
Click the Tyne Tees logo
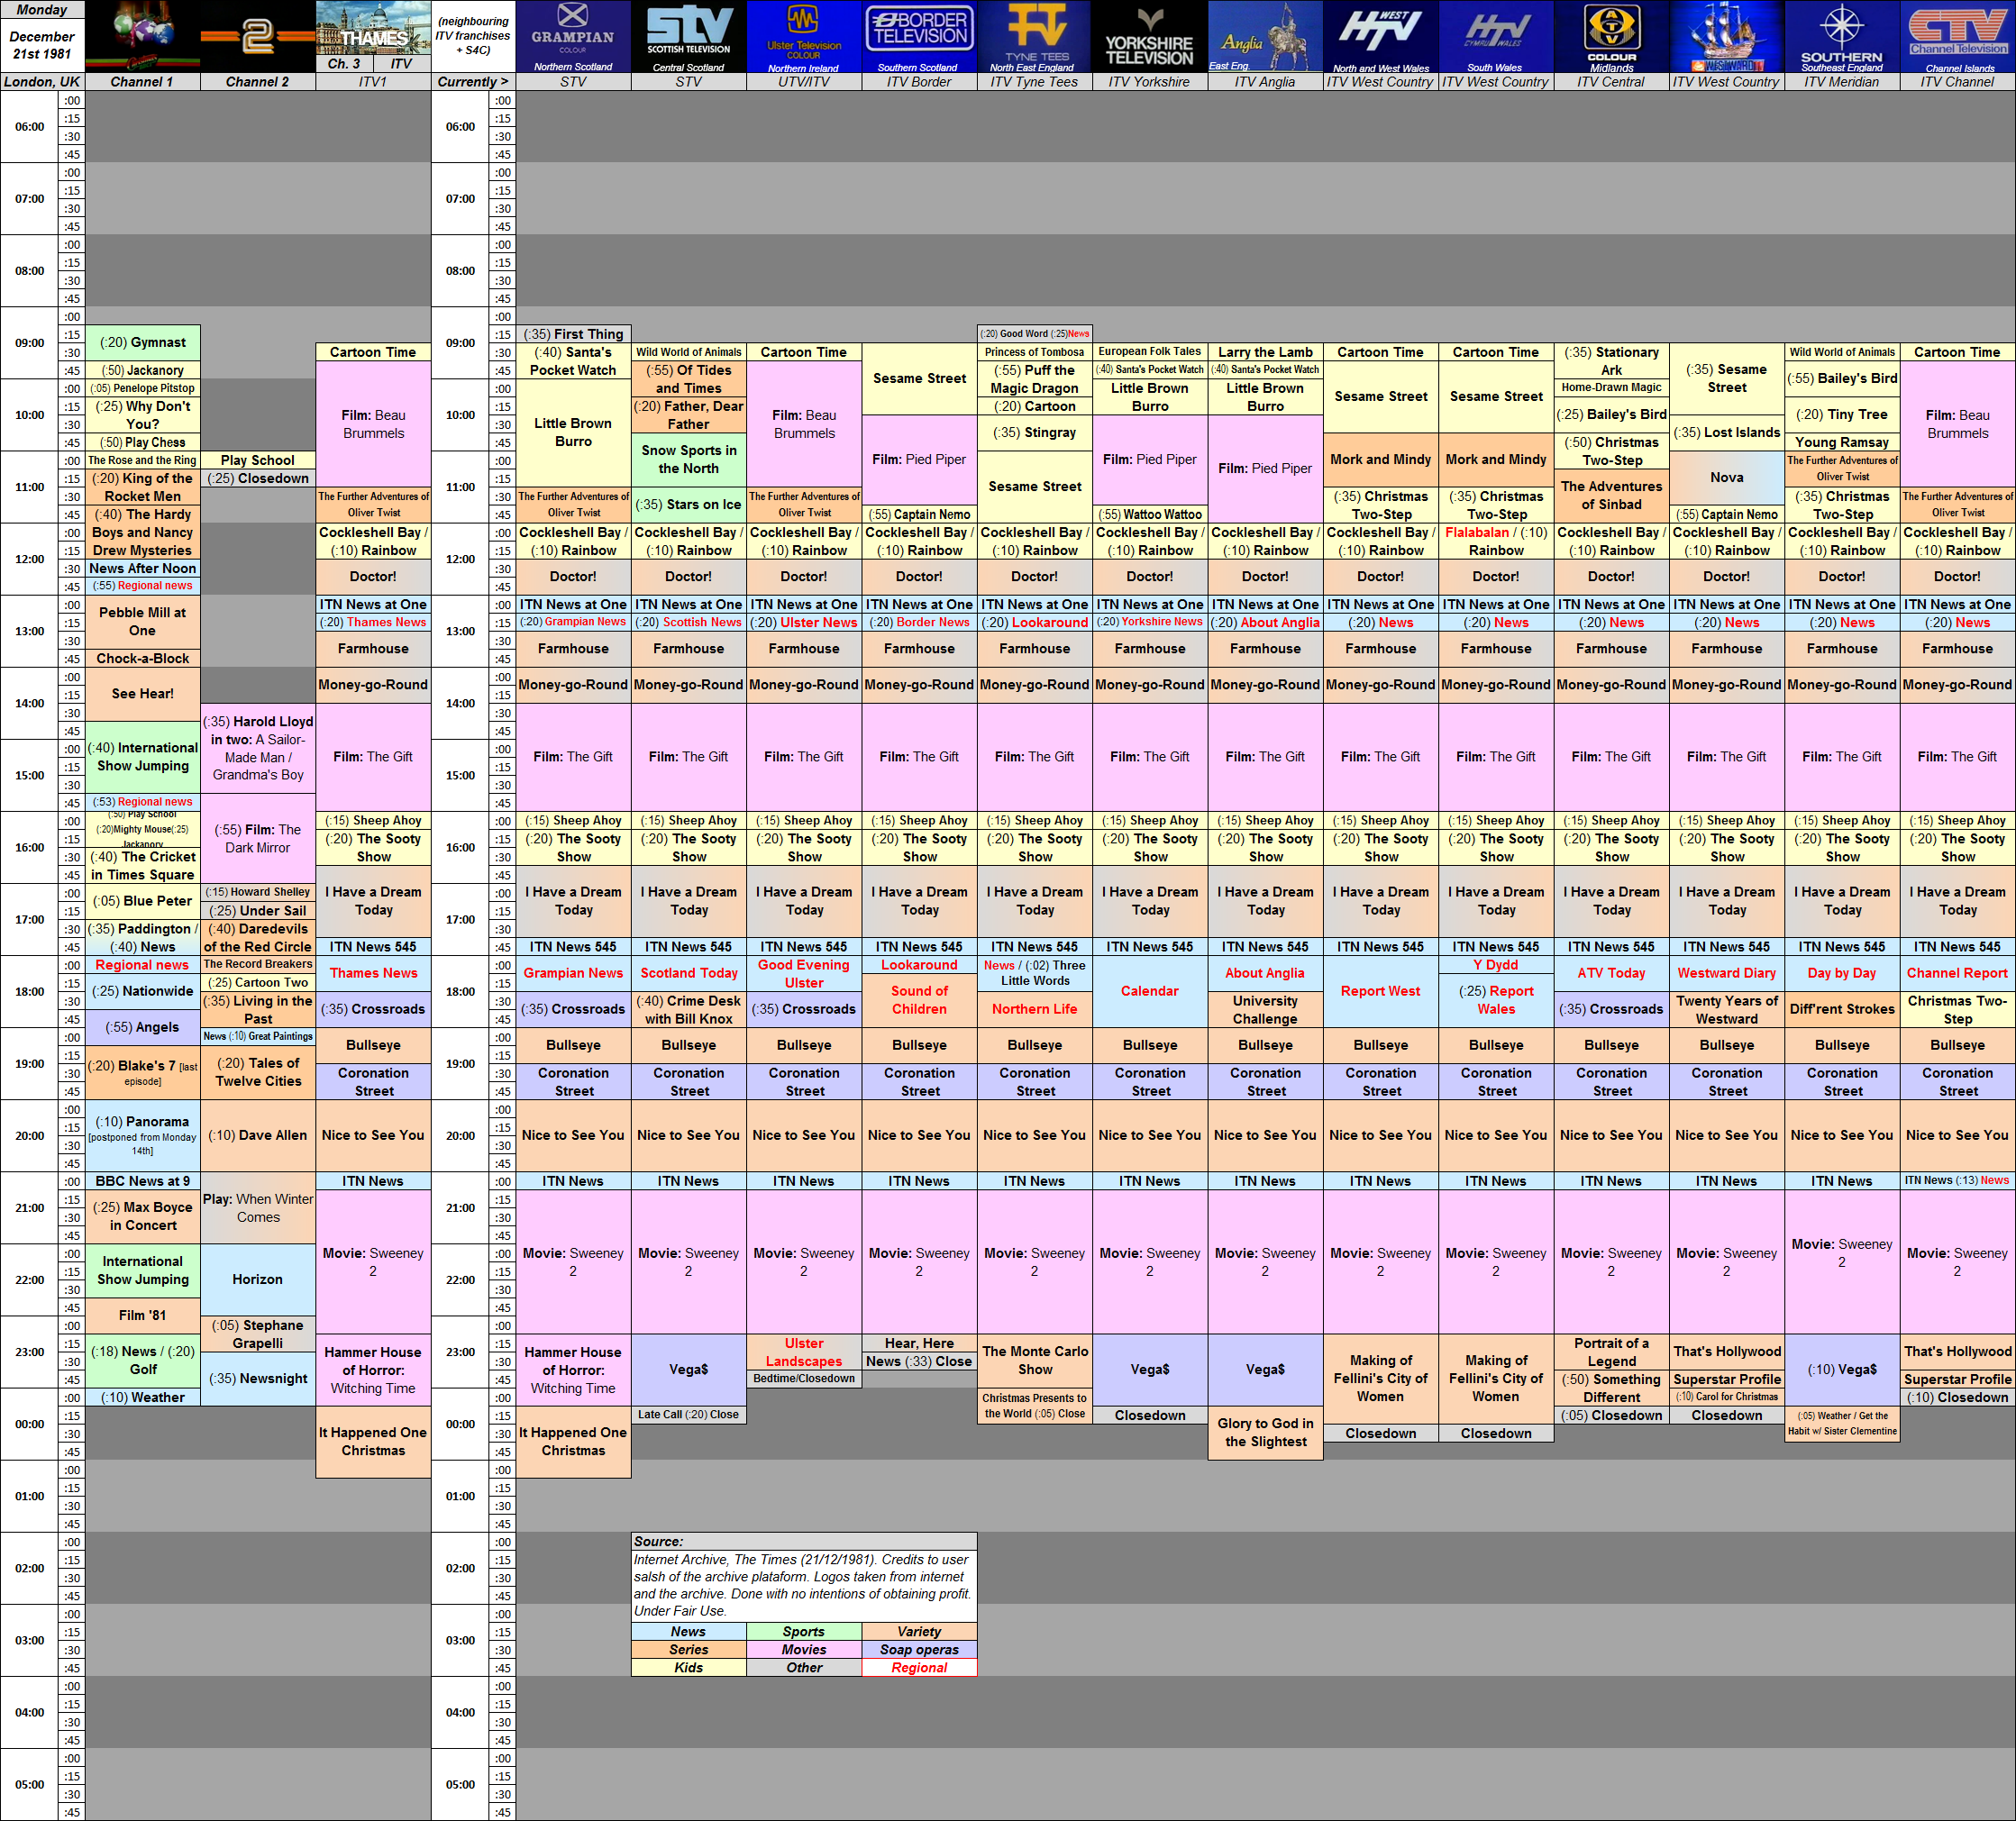(x=1034, y=36)
